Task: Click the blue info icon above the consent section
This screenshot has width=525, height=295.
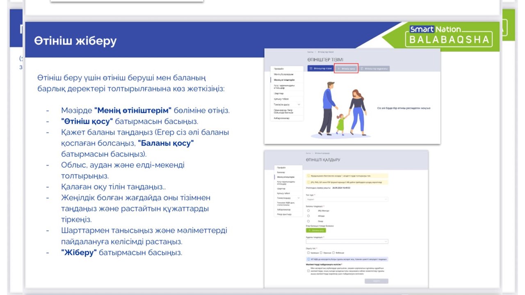Action: tap(308, 259)
